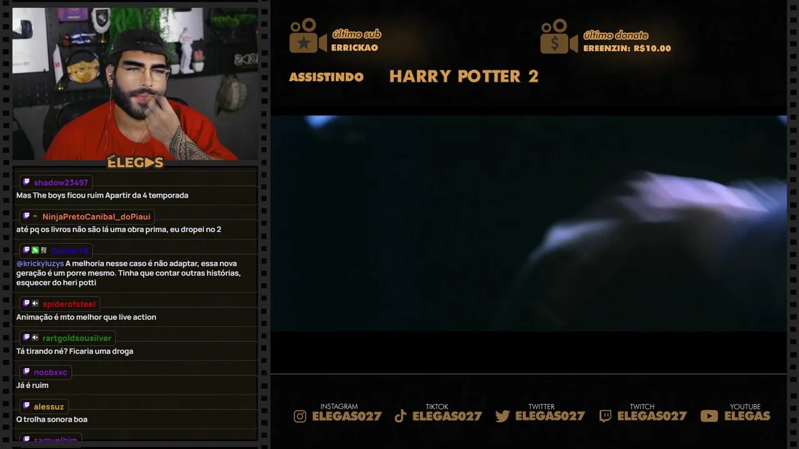Click the último sub camera star icon
799x449 pixels.
308,36
